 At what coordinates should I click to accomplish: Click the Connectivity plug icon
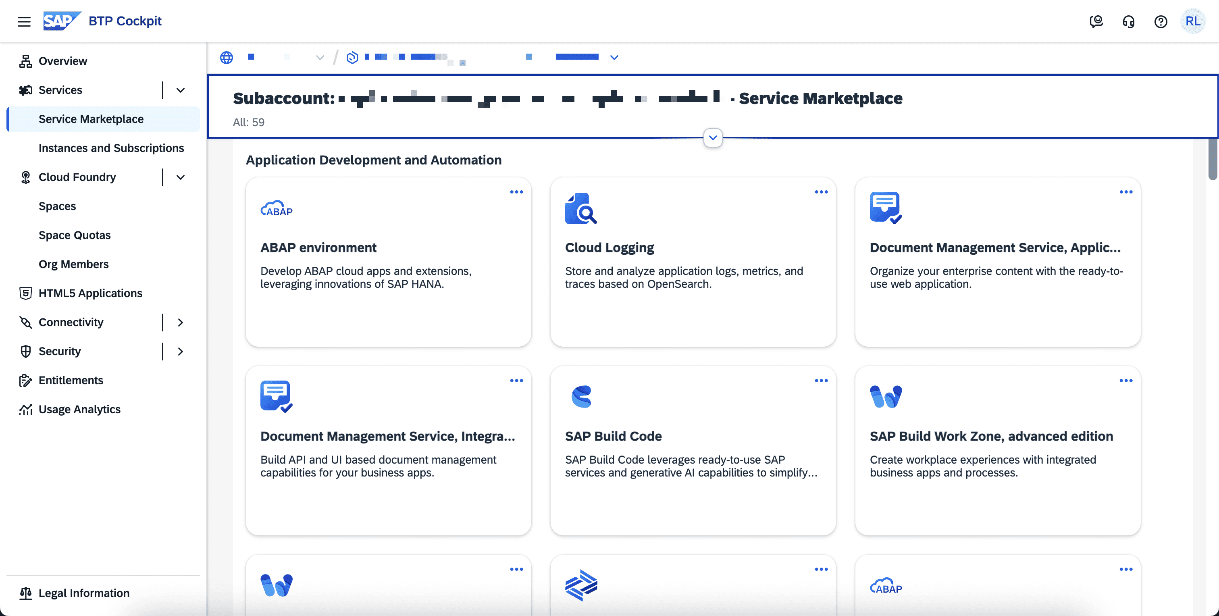(x=25, y=322)
